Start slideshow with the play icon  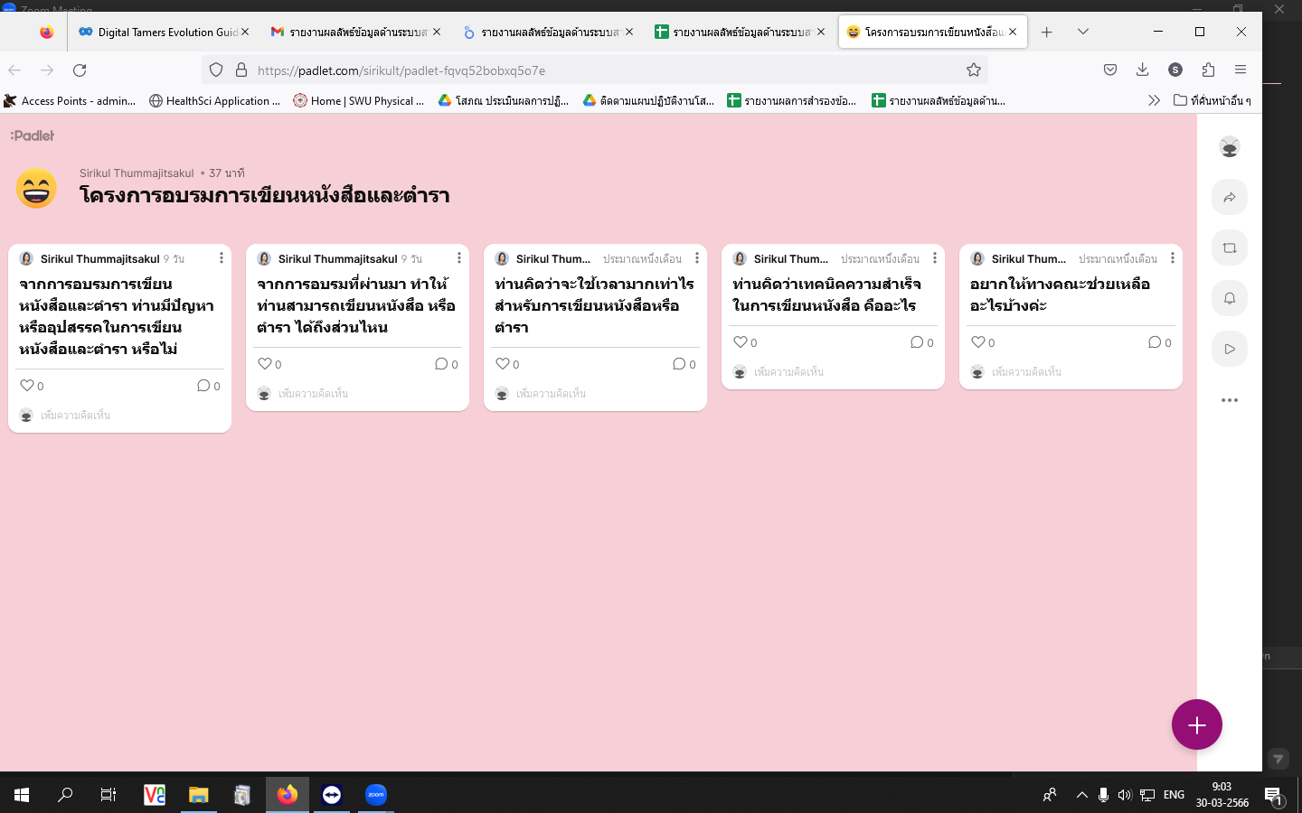click(1230, 349)
